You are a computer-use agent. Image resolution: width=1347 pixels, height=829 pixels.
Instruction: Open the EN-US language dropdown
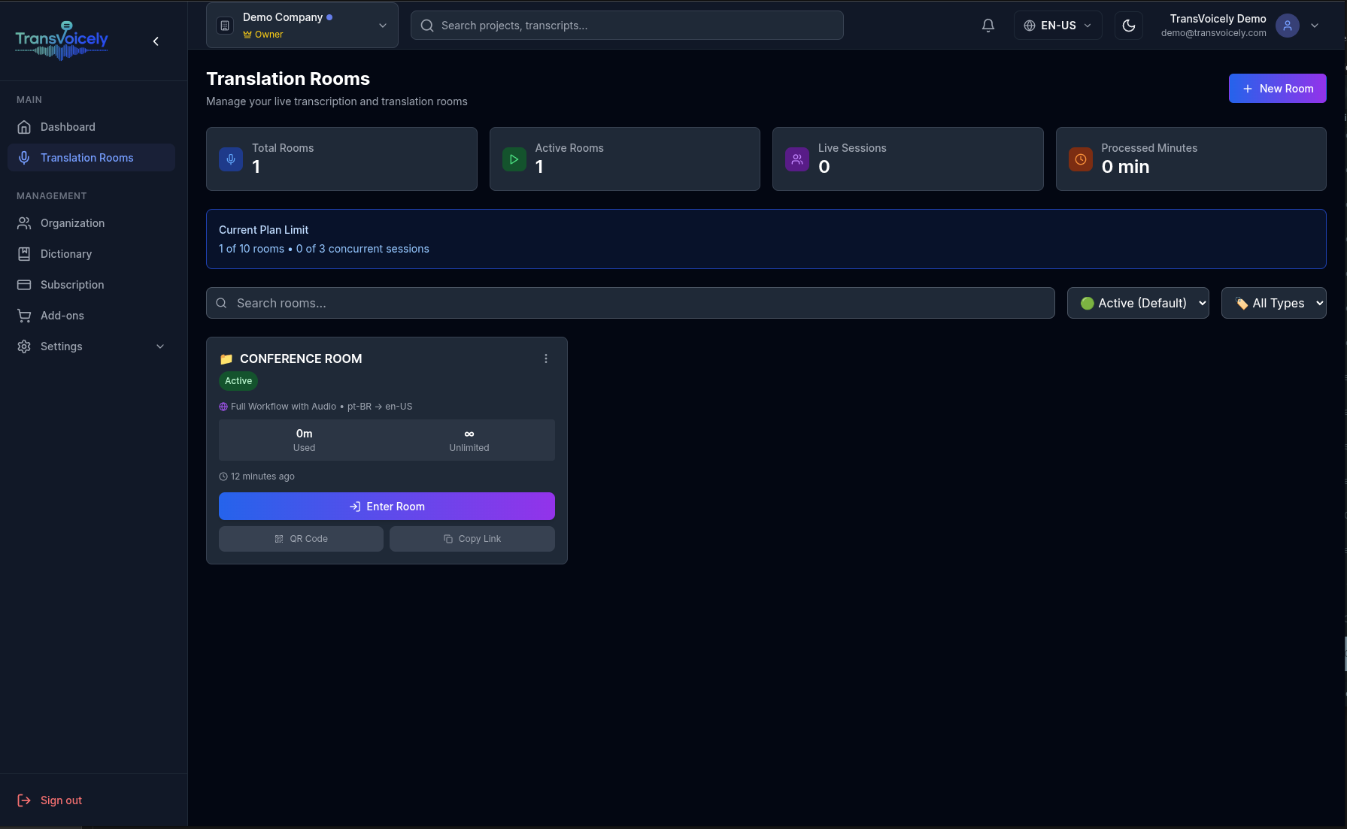[1057, 25]
